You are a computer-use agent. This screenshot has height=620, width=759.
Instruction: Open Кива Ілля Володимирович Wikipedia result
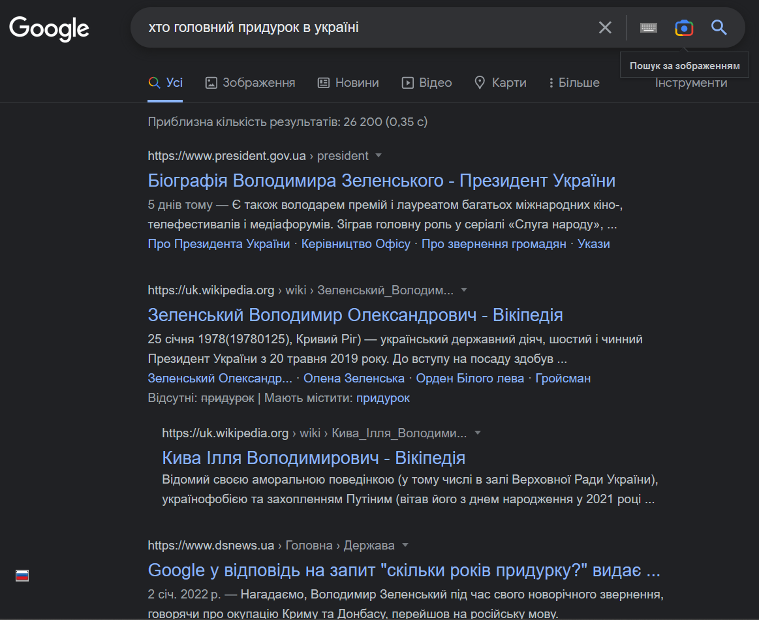pos(313,457)
